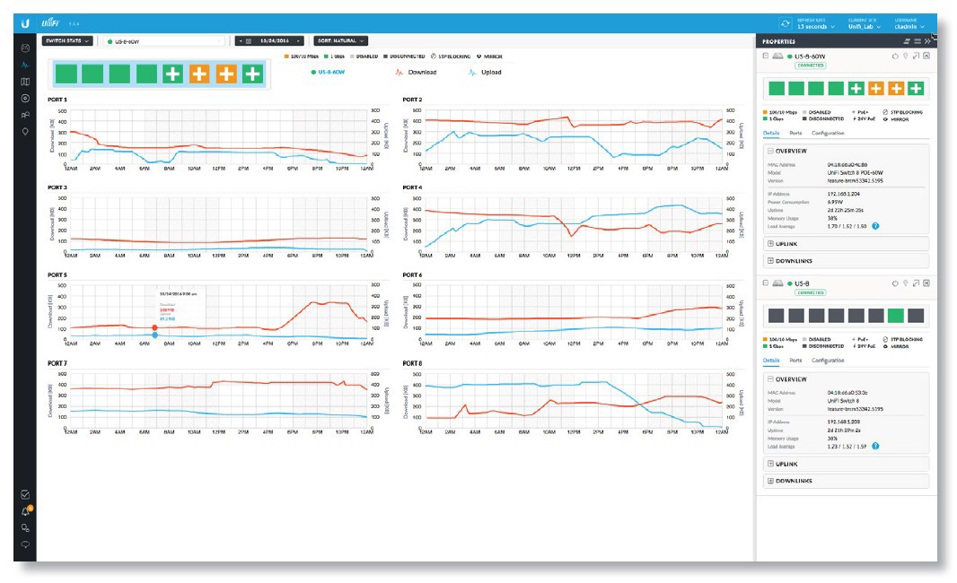Click next-day arrow on date selector

click(x=299, y=40)
